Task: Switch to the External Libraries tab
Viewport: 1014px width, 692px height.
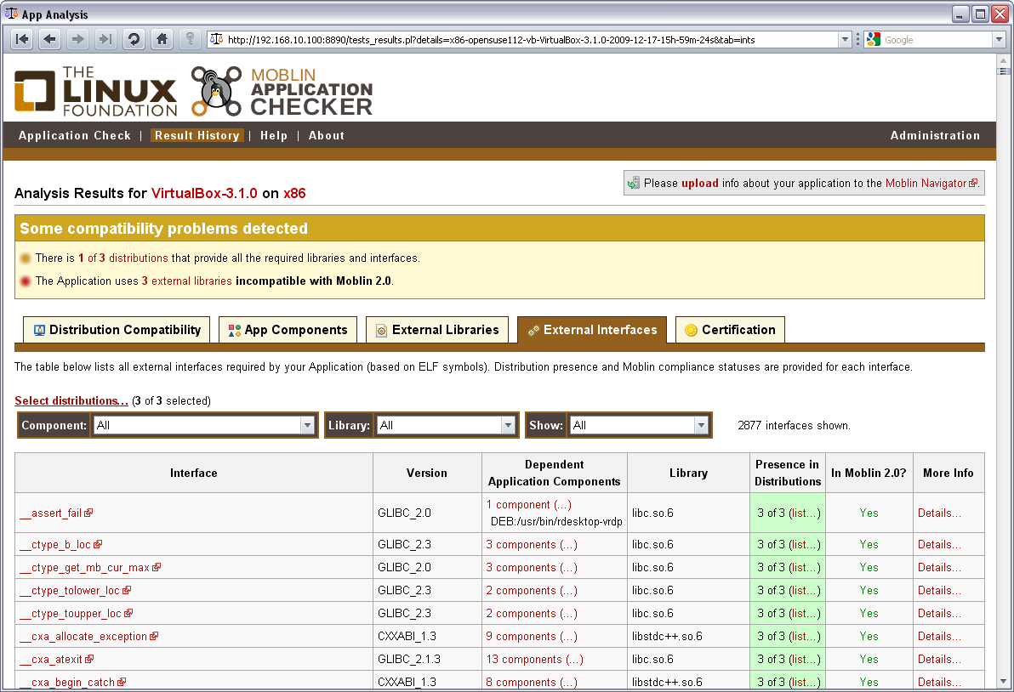Action: tap(437, 330)
